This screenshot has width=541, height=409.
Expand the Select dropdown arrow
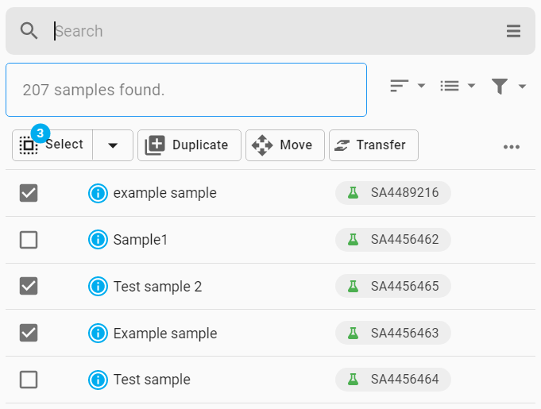(113, 145)
